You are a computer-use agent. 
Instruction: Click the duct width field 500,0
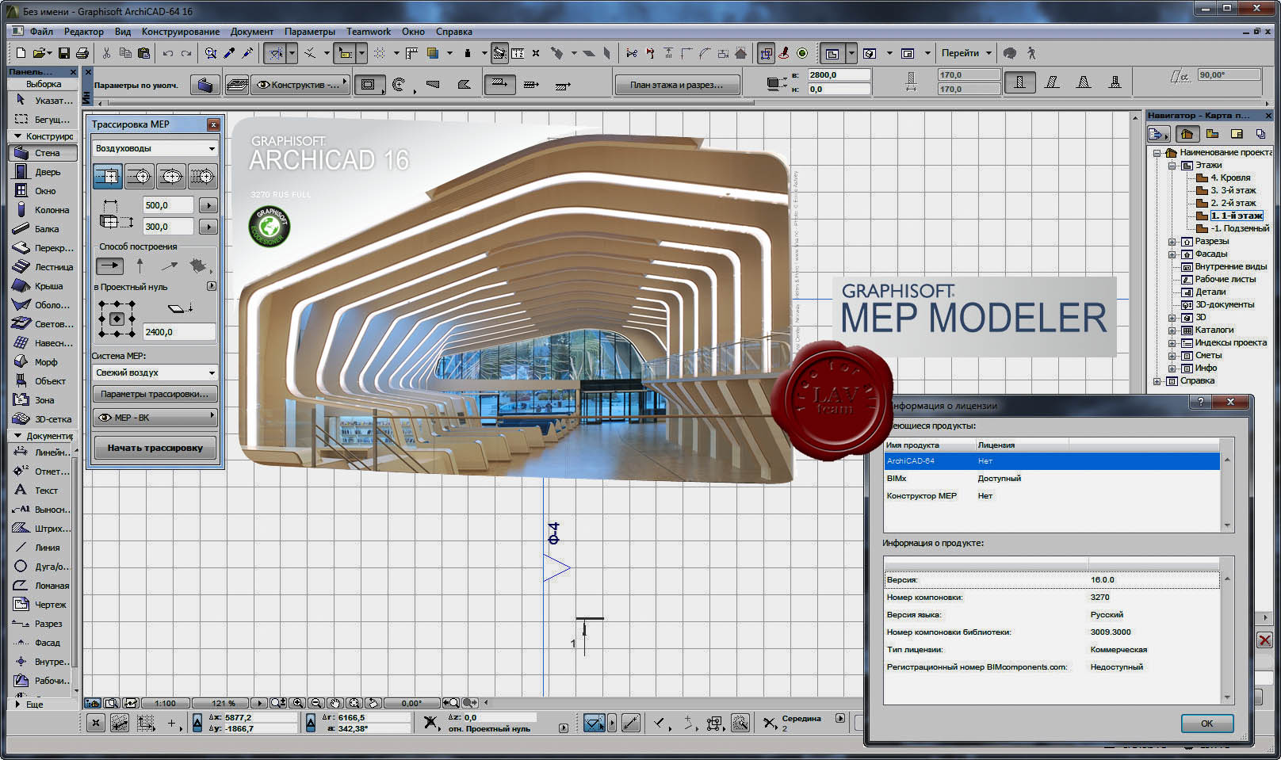click(168, 205)
